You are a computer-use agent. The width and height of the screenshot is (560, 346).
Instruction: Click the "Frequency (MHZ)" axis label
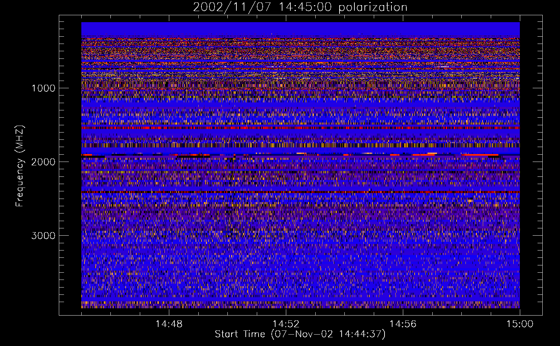[20, 166]
